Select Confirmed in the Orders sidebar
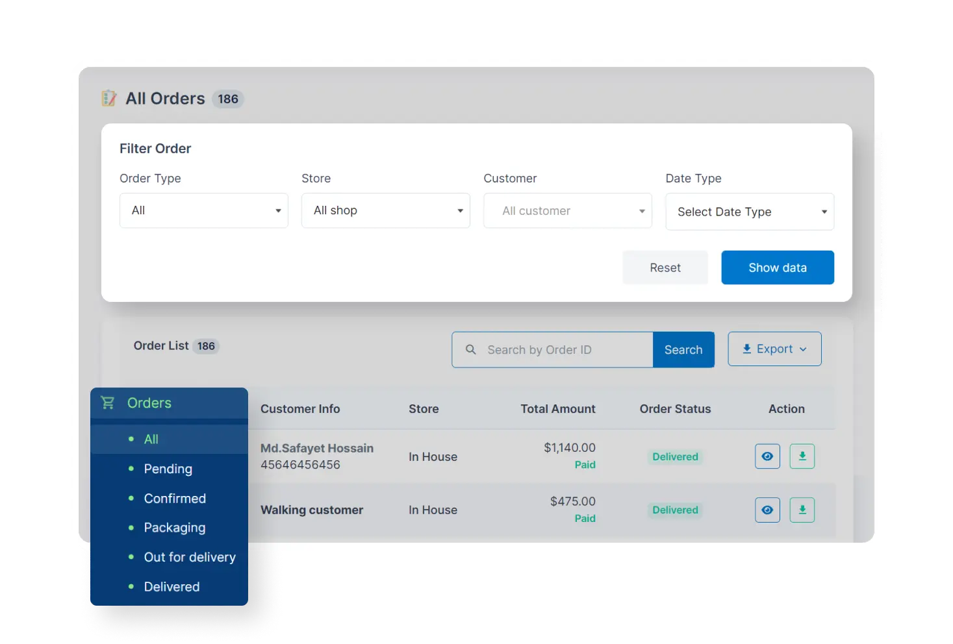The height and width of the screenshot is (644, 953). 175,498
